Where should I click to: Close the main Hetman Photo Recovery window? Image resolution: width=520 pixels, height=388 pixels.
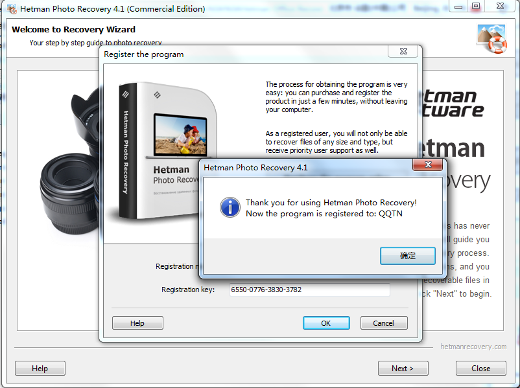coord(499,6)
